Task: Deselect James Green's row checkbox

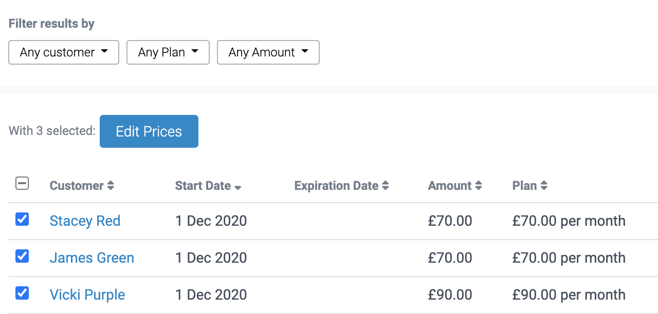Action: coord(22,256)
